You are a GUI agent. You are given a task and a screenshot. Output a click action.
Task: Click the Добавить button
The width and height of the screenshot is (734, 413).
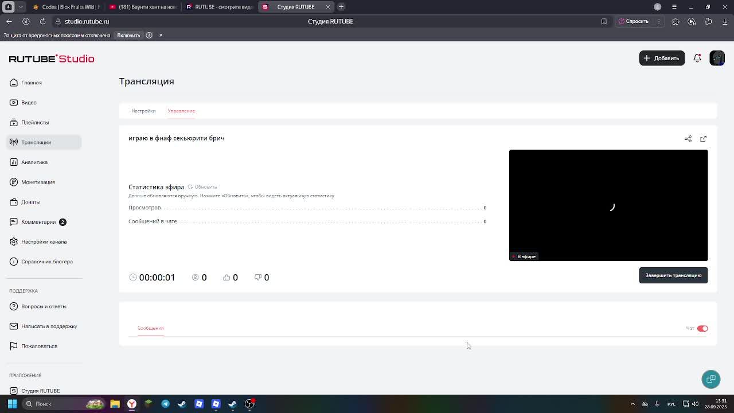click(662, 58)
